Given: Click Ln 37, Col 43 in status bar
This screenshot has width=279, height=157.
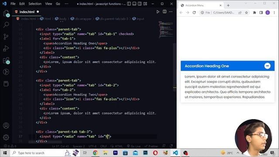Looking at the screenshot, I should click(x=60, y=146).
